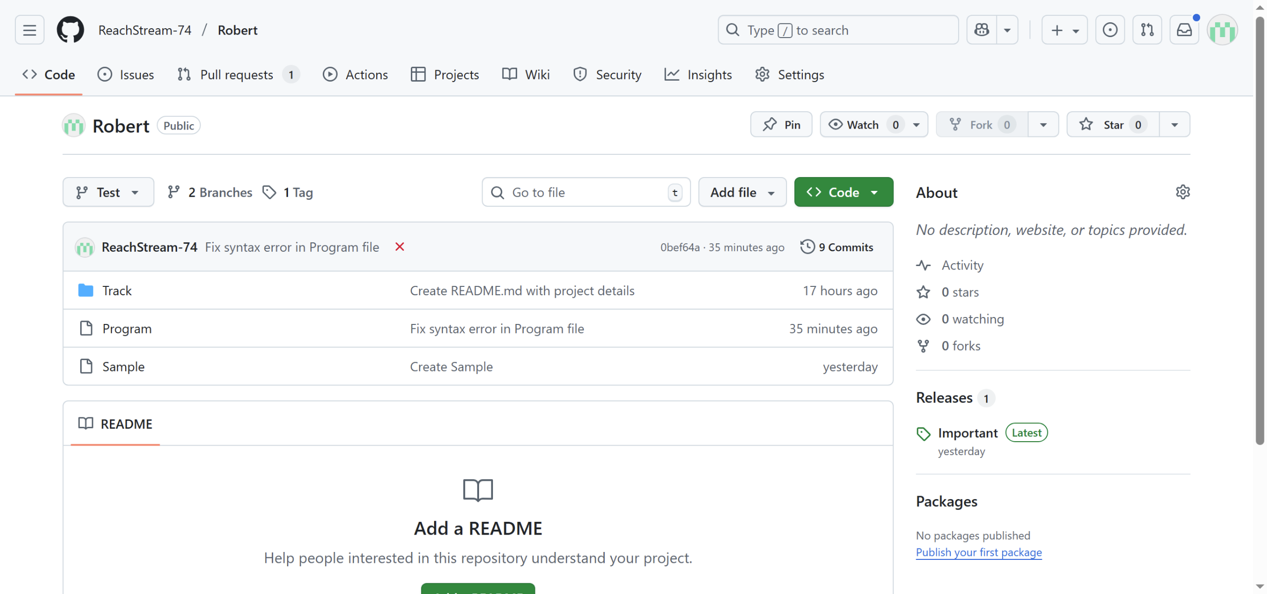Open the About section gear settings
The width and height of the screenshot is (1267, 594).
click(1182, 192)
